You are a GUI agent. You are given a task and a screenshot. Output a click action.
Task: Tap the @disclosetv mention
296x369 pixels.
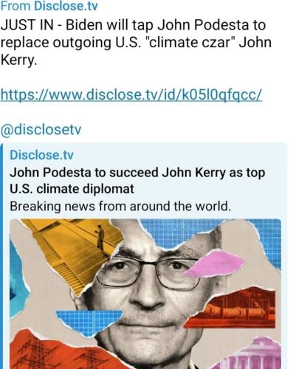41,130
